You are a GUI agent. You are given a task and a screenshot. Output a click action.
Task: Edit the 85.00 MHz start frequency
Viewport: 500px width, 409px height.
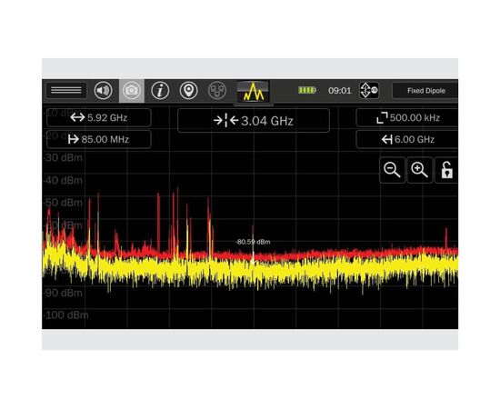pos(99,139)
